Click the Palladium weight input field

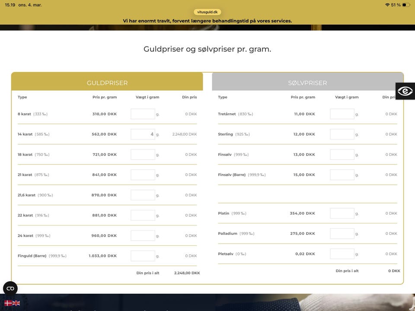[x=342, y=234]
